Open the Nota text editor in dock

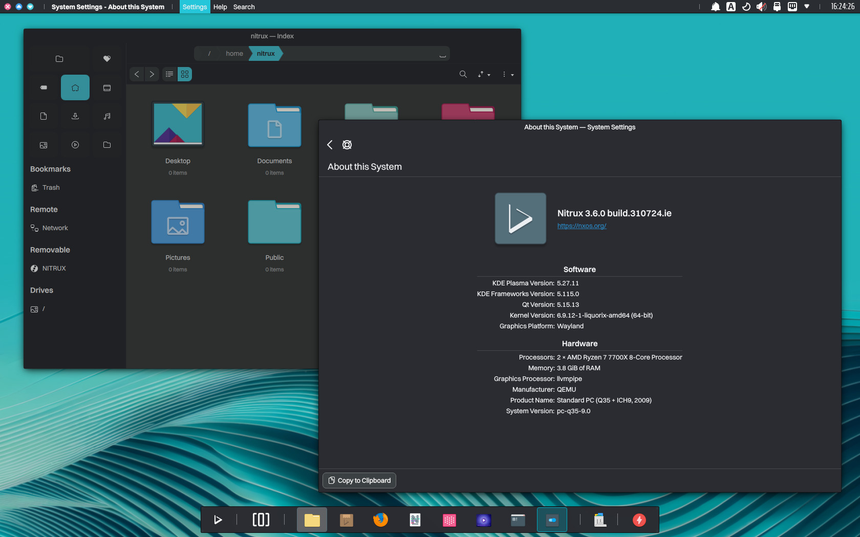coord(415,520)
